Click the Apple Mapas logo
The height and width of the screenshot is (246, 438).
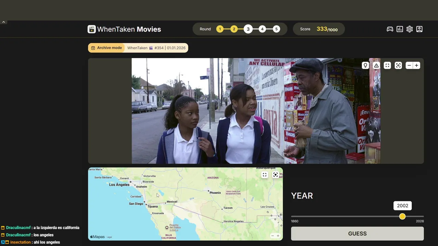pos(98,236)
